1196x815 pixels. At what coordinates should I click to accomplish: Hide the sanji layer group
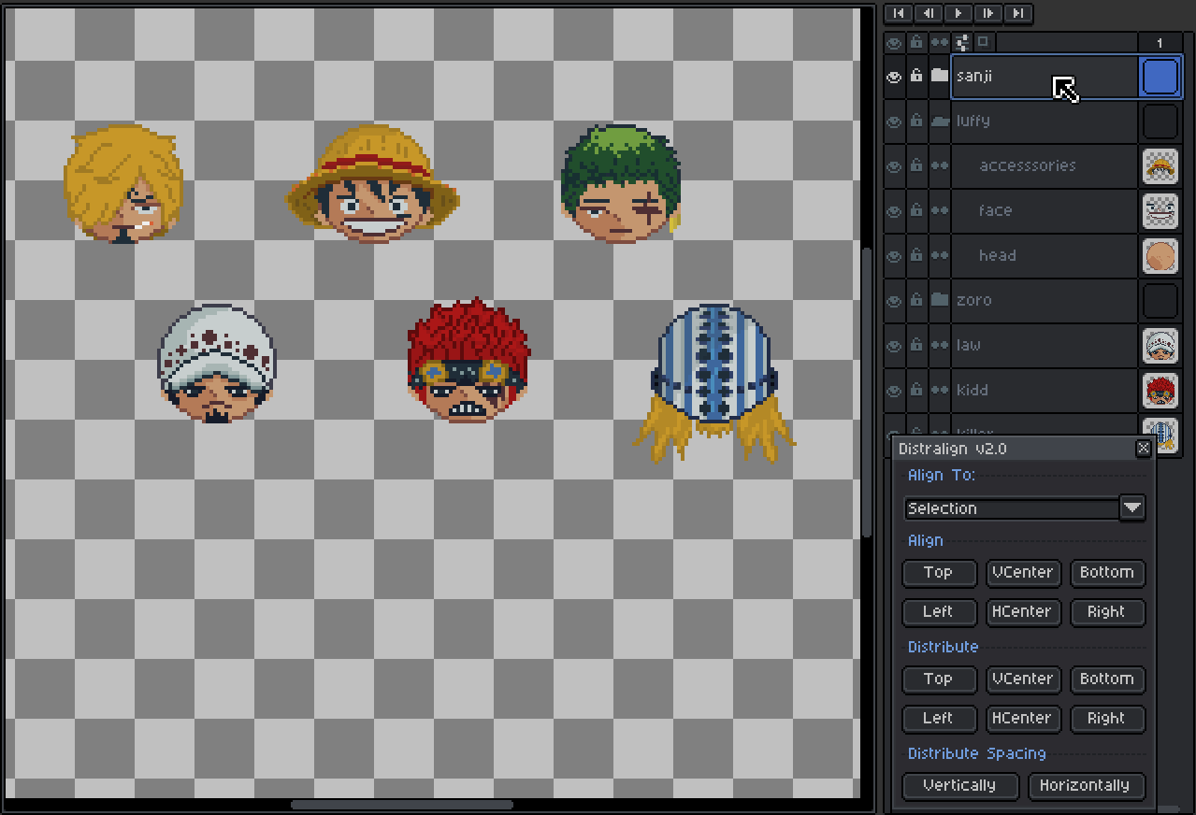(894, 76)
